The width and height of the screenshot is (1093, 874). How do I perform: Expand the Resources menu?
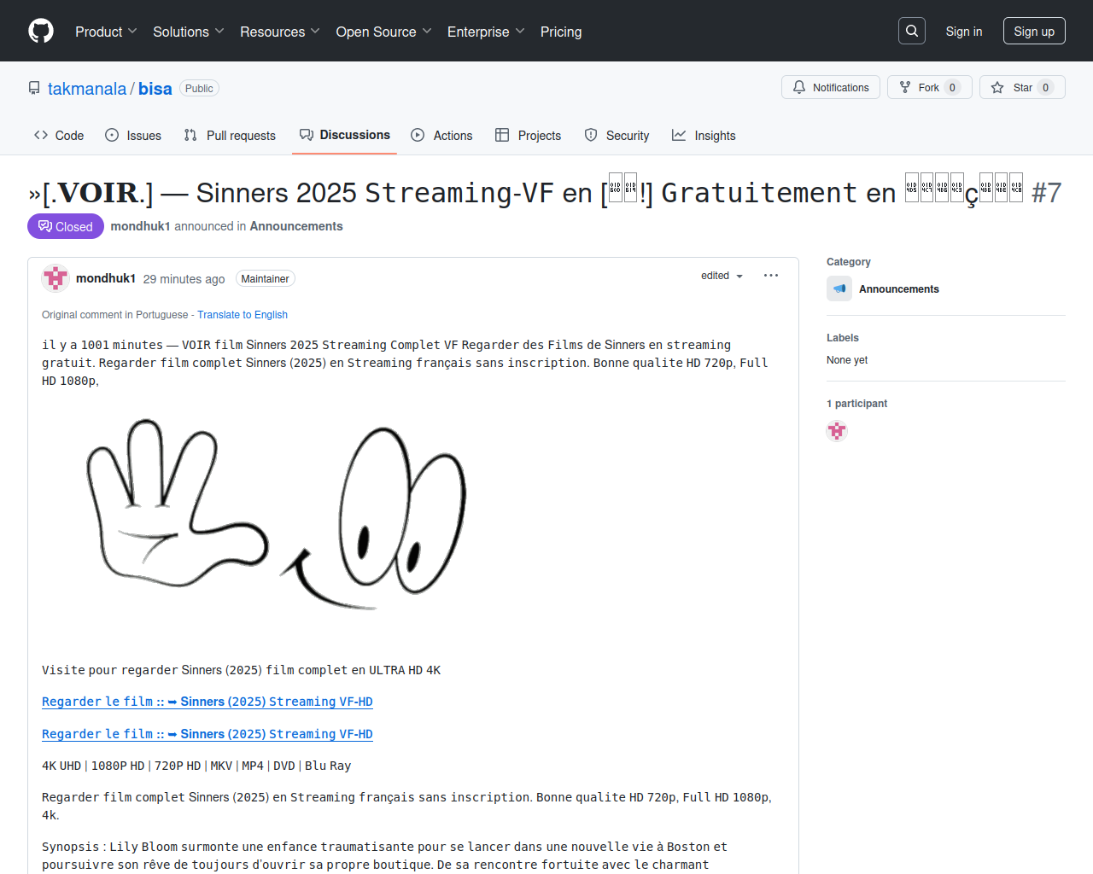coord(280,32)
